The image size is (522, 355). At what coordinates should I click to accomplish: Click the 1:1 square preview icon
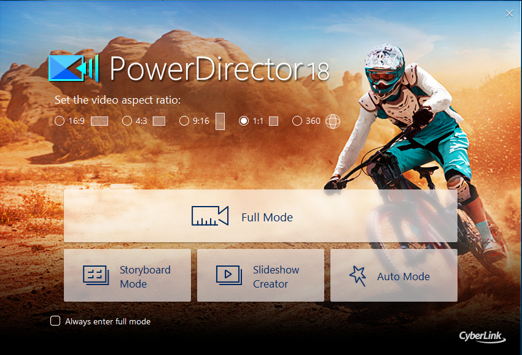273,121
